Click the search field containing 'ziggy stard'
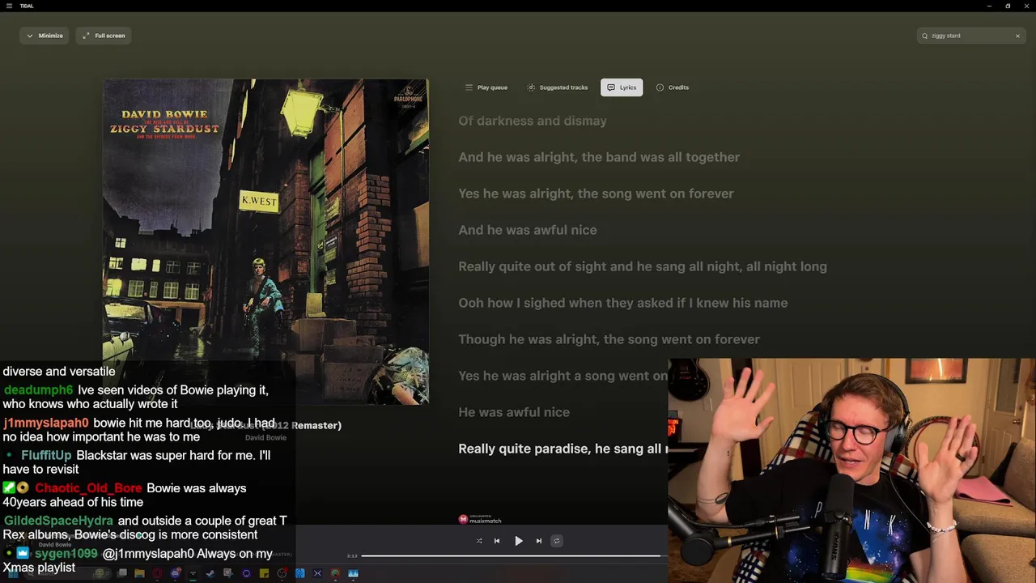The width and height of the screenshot is (1036, 583). click(x=971, y=36)
